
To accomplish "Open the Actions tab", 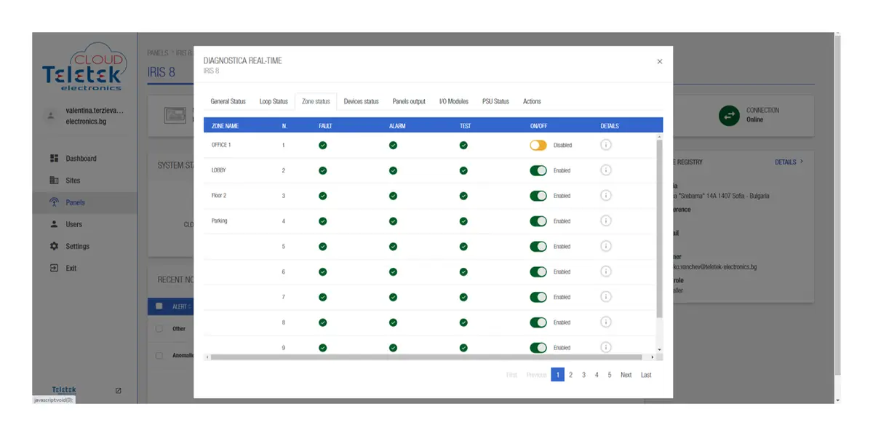I will point(532,101).
